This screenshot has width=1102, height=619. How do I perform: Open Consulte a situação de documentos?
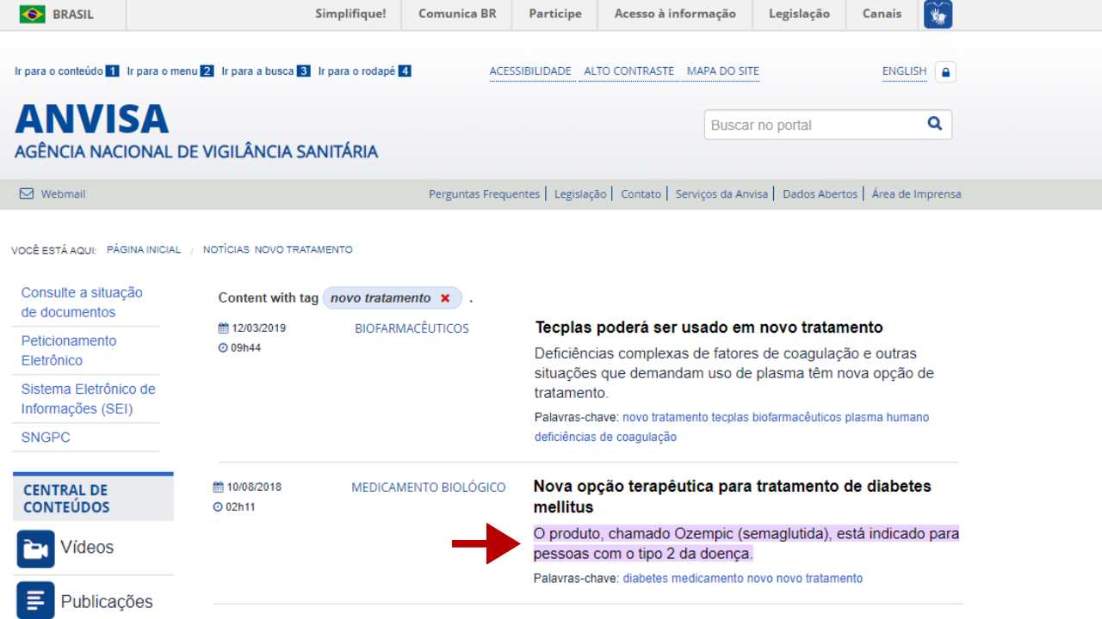tap(82, 303)
